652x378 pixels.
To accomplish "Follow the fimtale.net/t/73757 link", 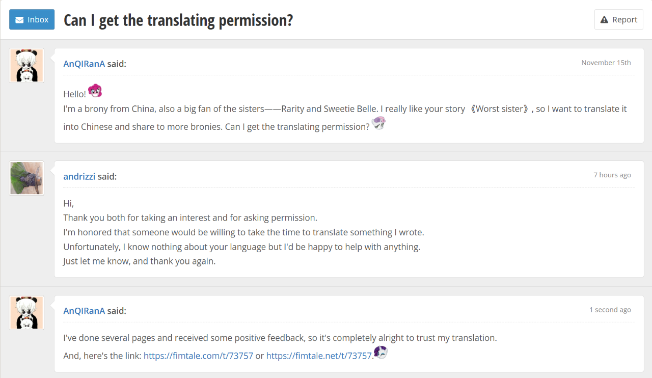I will point(319,356).
